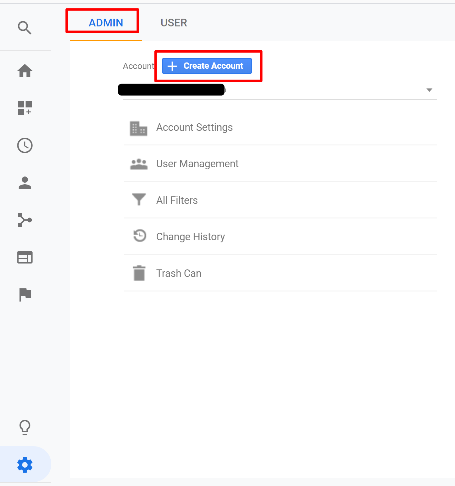The width and height of the screenshot is (455, 486).
Task: Open Acquisition reports branching icon
Action: (x=25, y=220)
